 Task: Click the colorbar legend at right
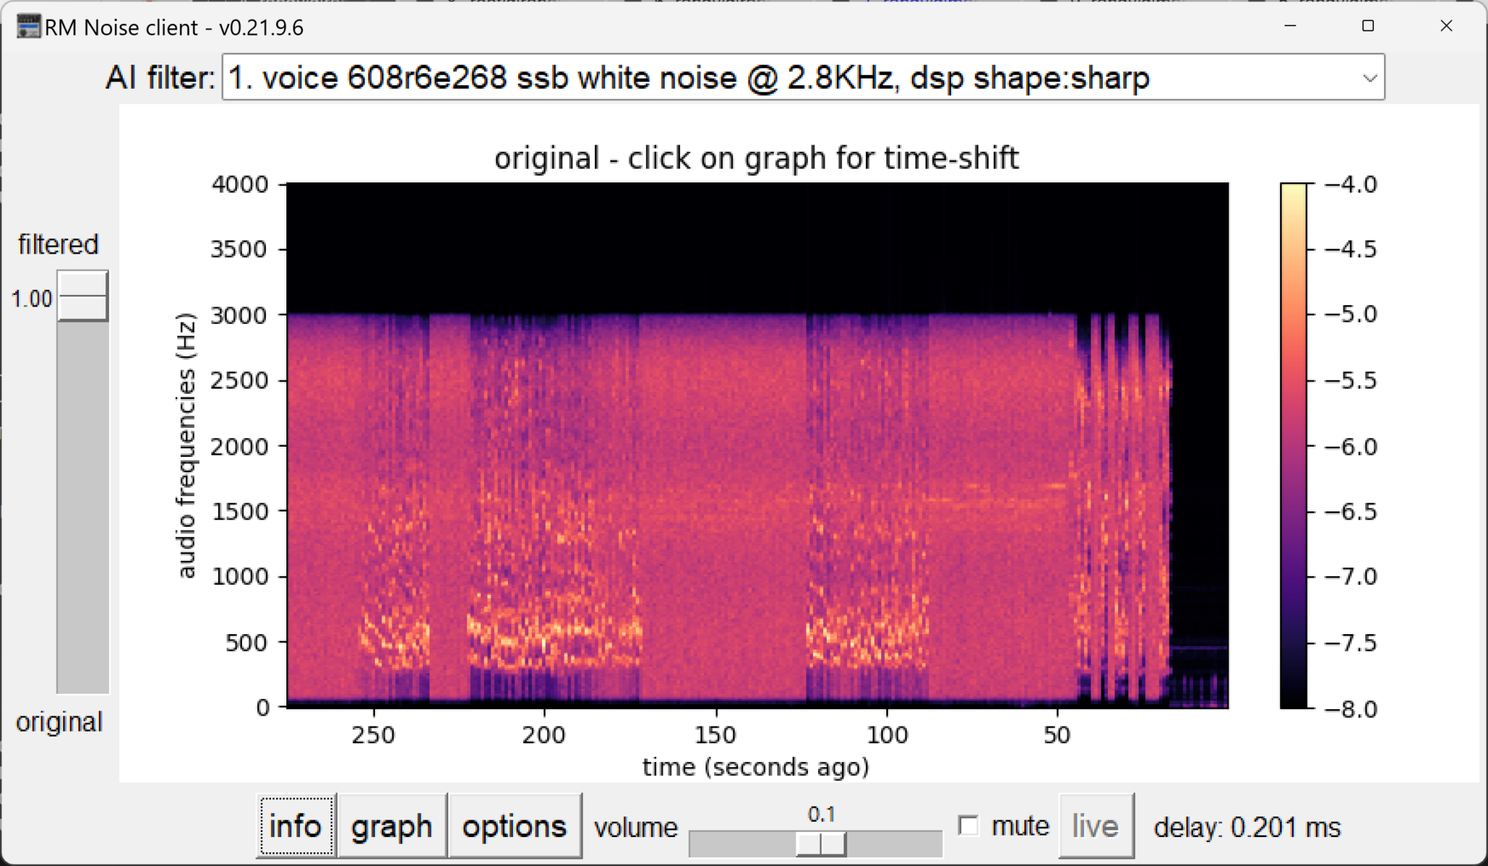[x=1293, y=445]
